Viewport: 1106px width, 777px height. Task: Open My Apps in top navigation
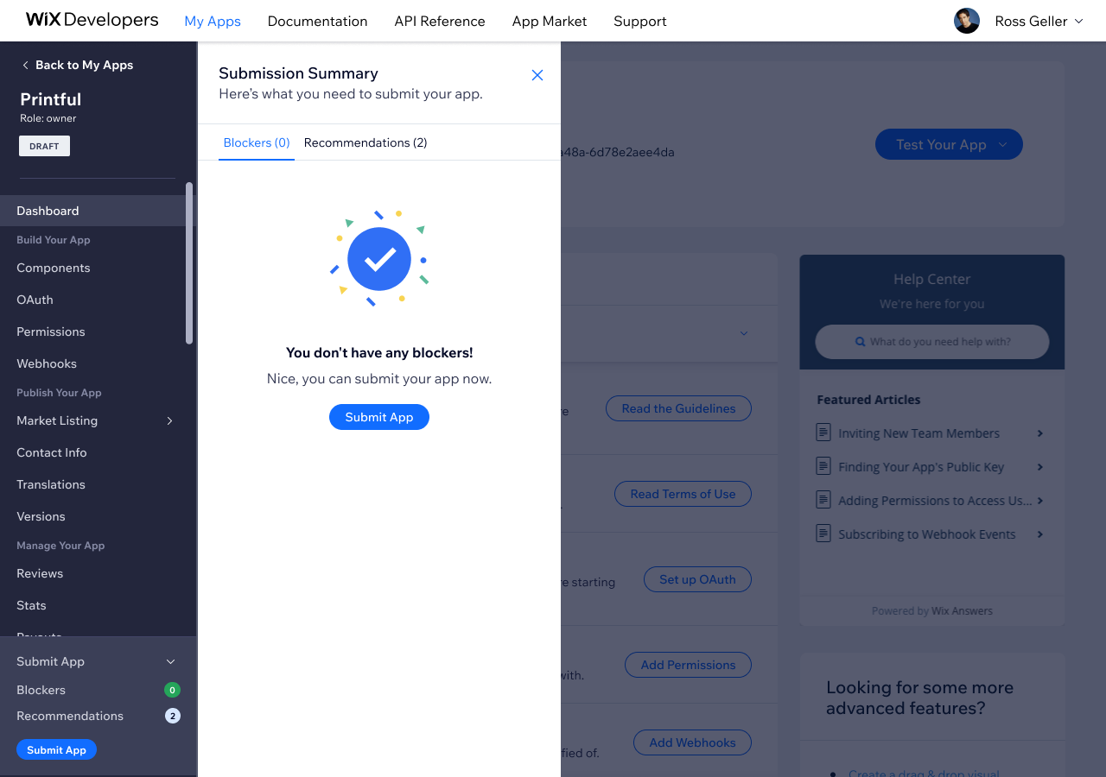pyautogui.click(x=213, y=21)
